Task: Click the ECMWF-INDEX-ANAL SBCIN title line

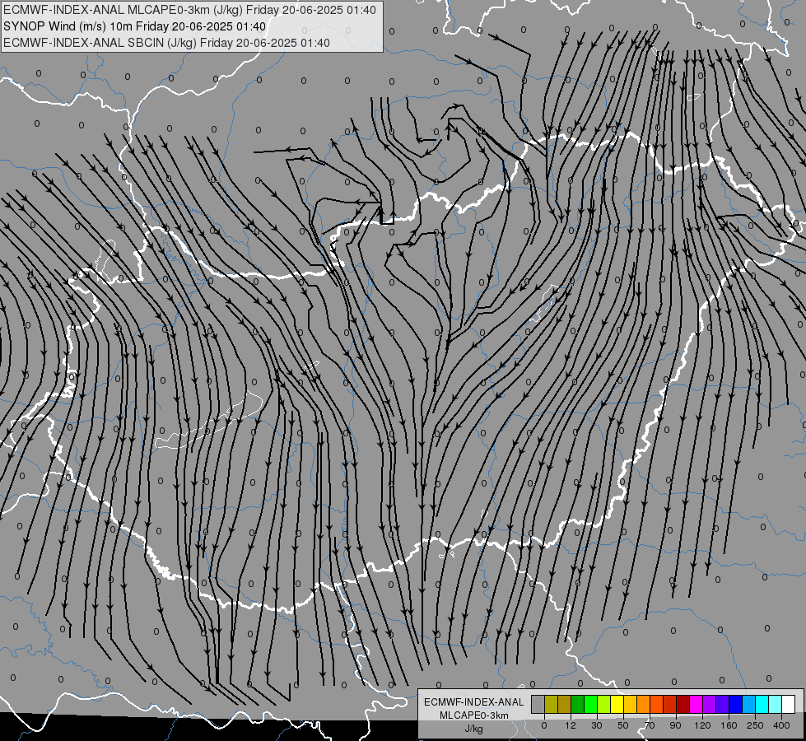Action: pos(166,43)
